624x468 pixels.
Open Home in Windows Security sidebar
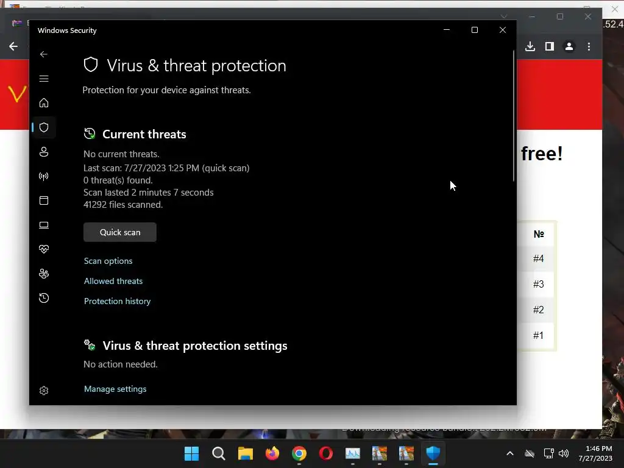click(x=44, y=103)
